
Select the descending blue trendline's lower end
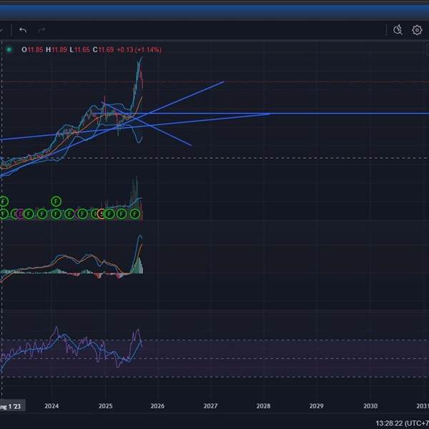[189, 144]
